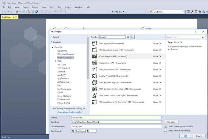Expand the Web tree node

tap(55, 61)
